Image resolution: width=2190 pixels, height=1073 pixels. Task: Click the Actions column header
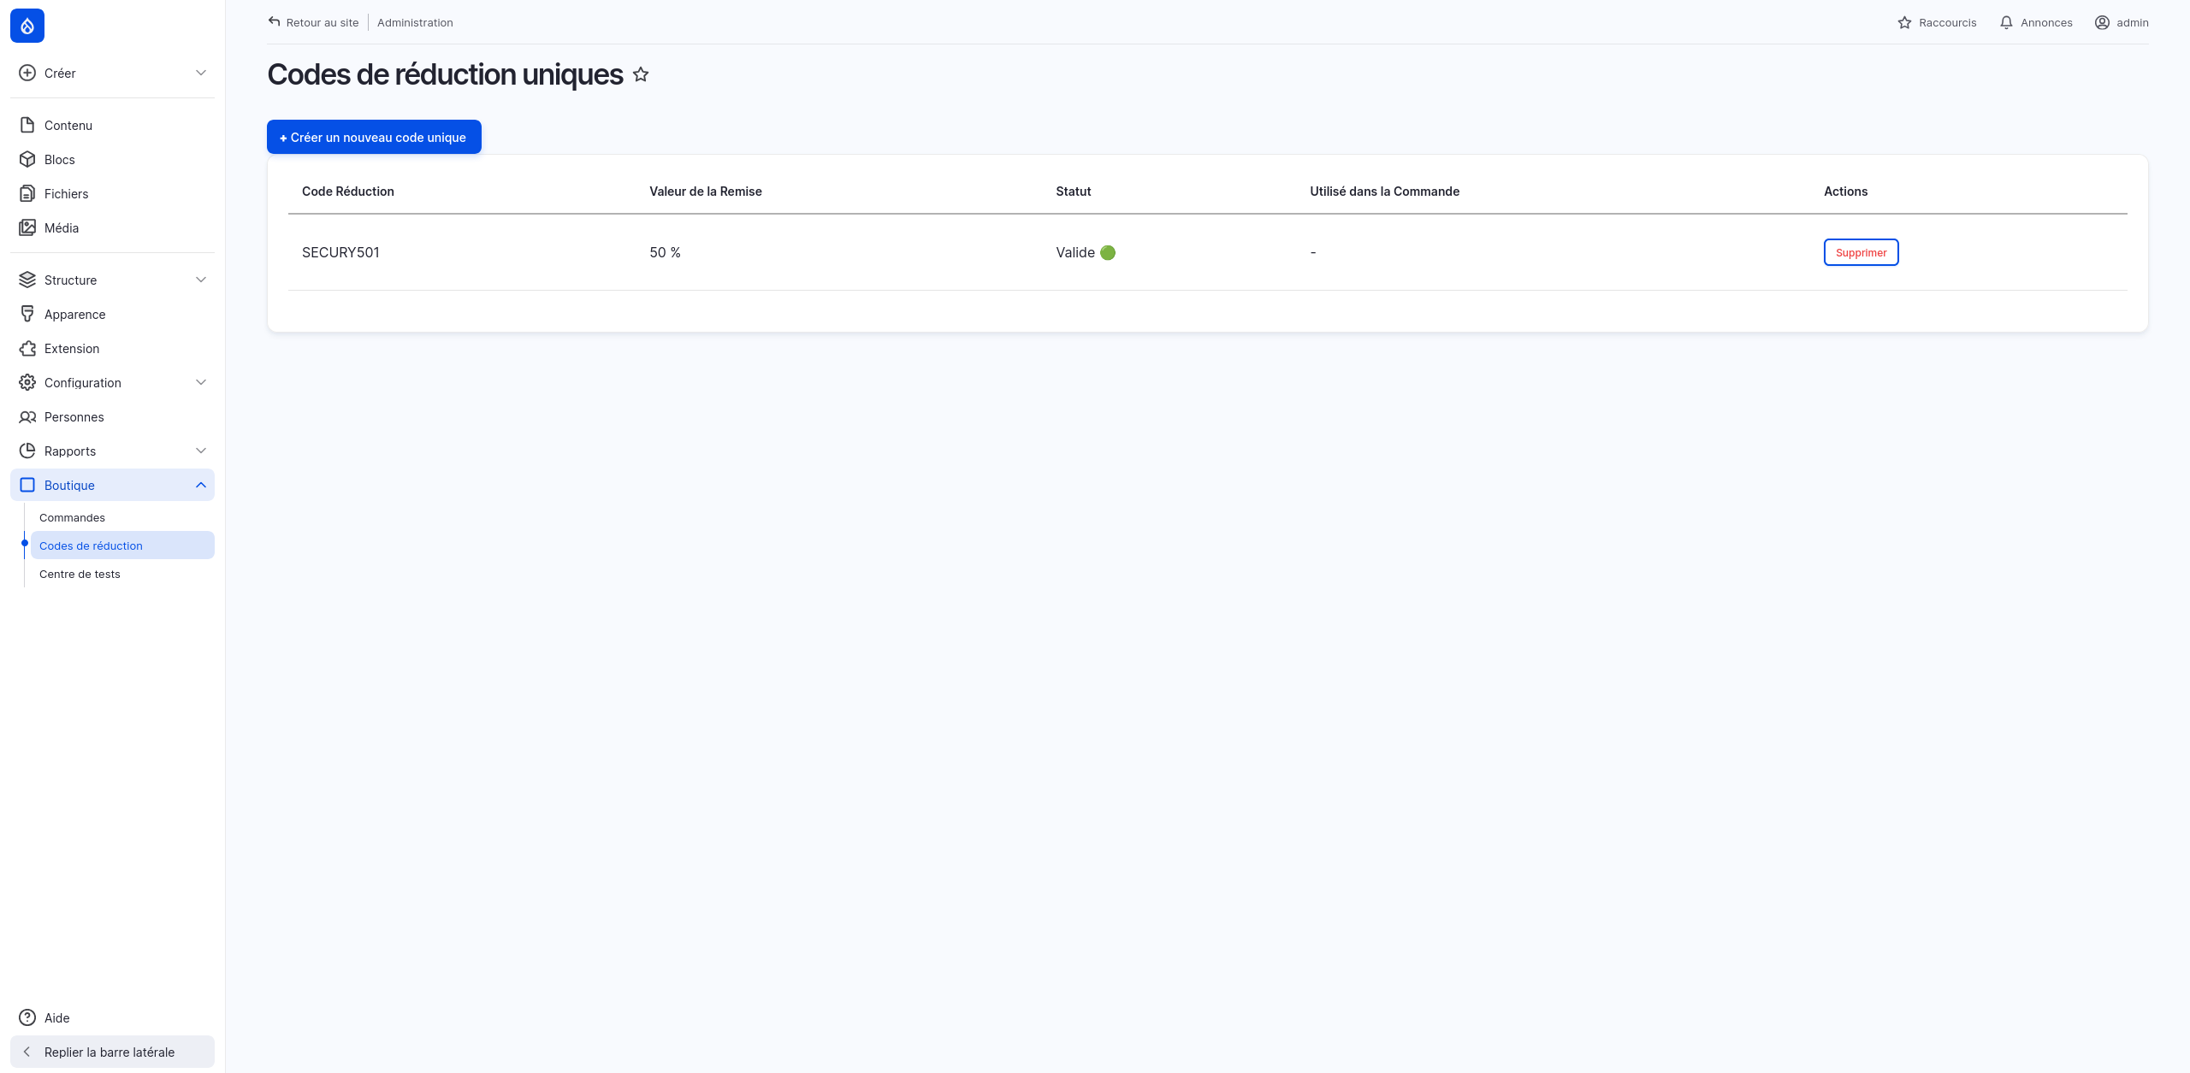tap(1845, 192)
